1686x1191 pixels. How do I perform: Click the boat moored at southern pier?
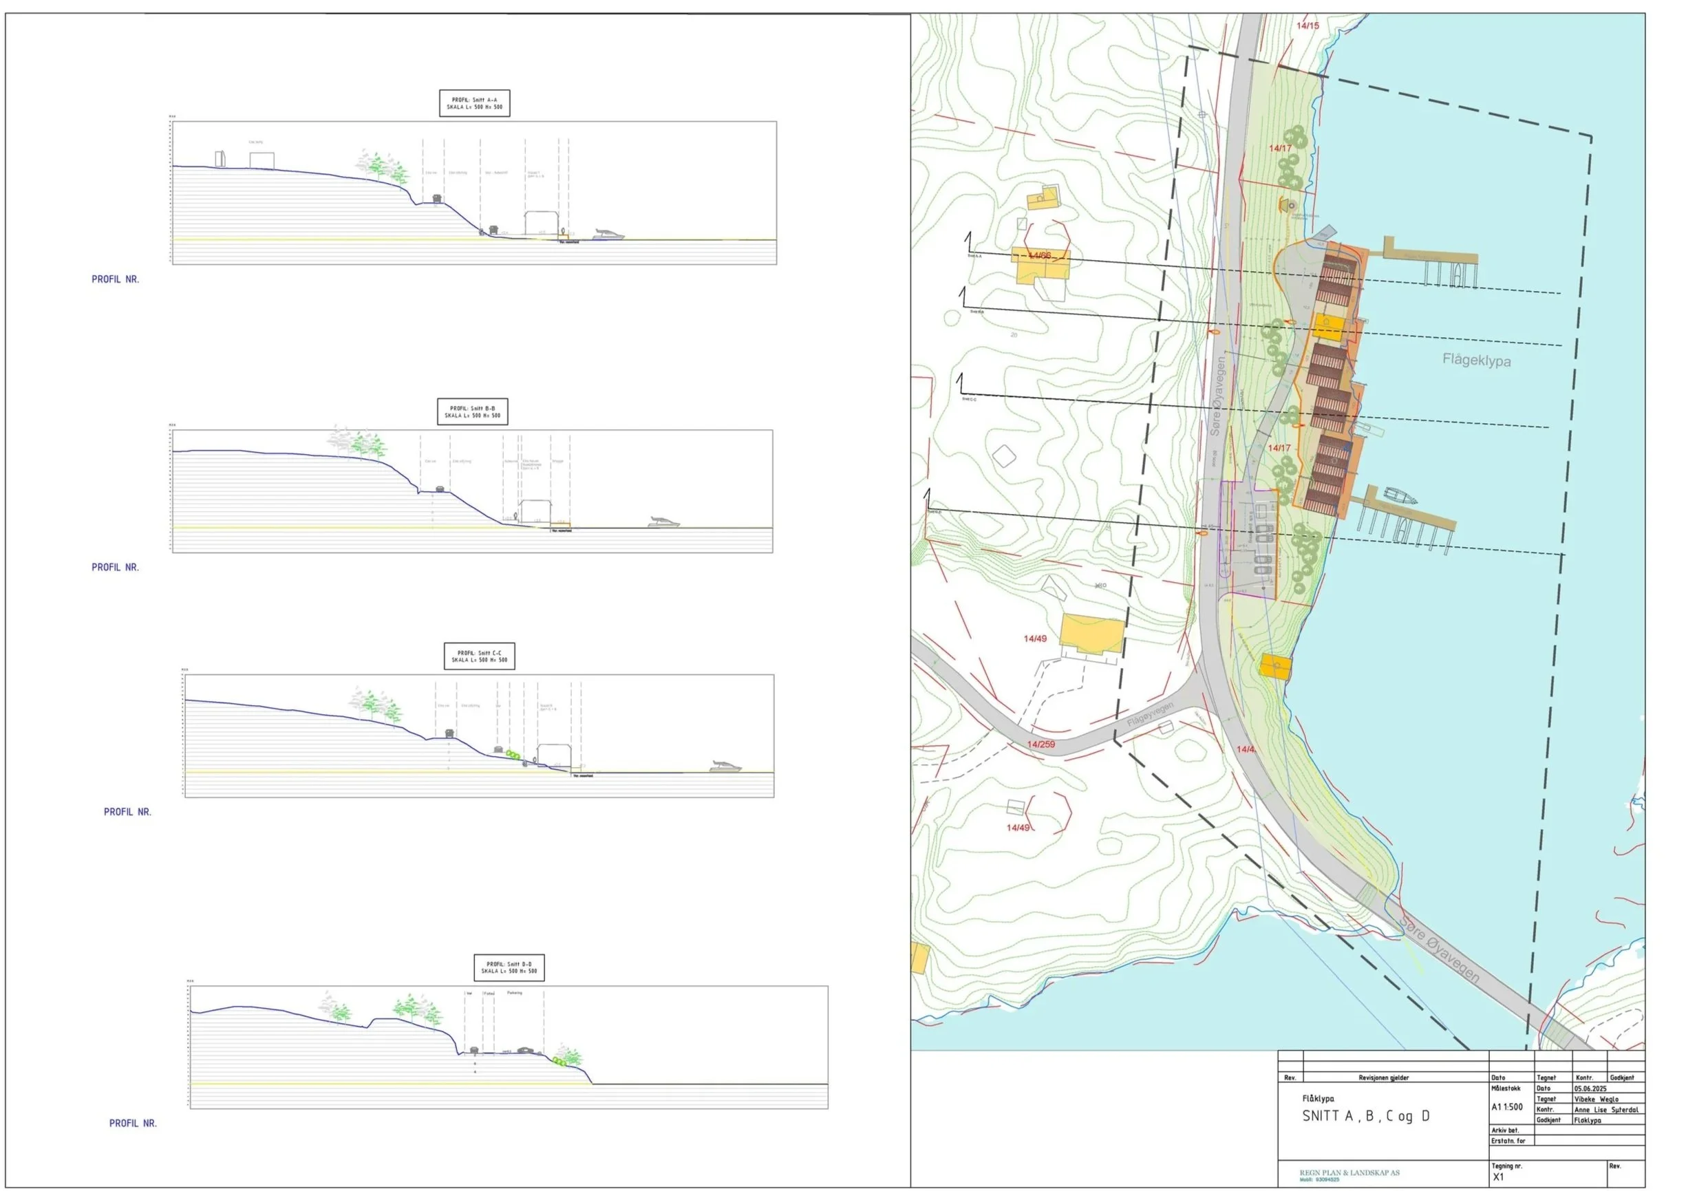click(x=1400, y=496)
